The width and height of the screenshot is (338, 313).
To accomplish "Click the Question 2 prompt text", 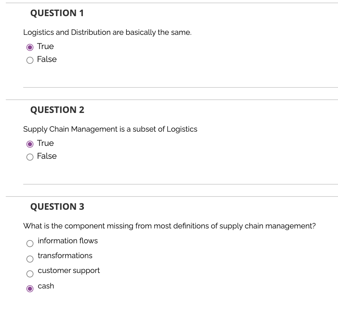I will pos(110,129).
